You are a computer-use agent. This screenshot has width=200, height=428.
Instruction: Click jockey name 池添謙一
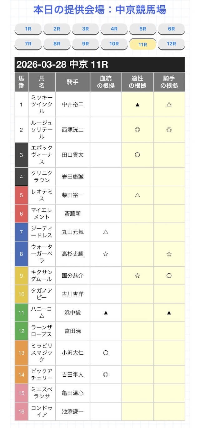[x=73, y=411]
